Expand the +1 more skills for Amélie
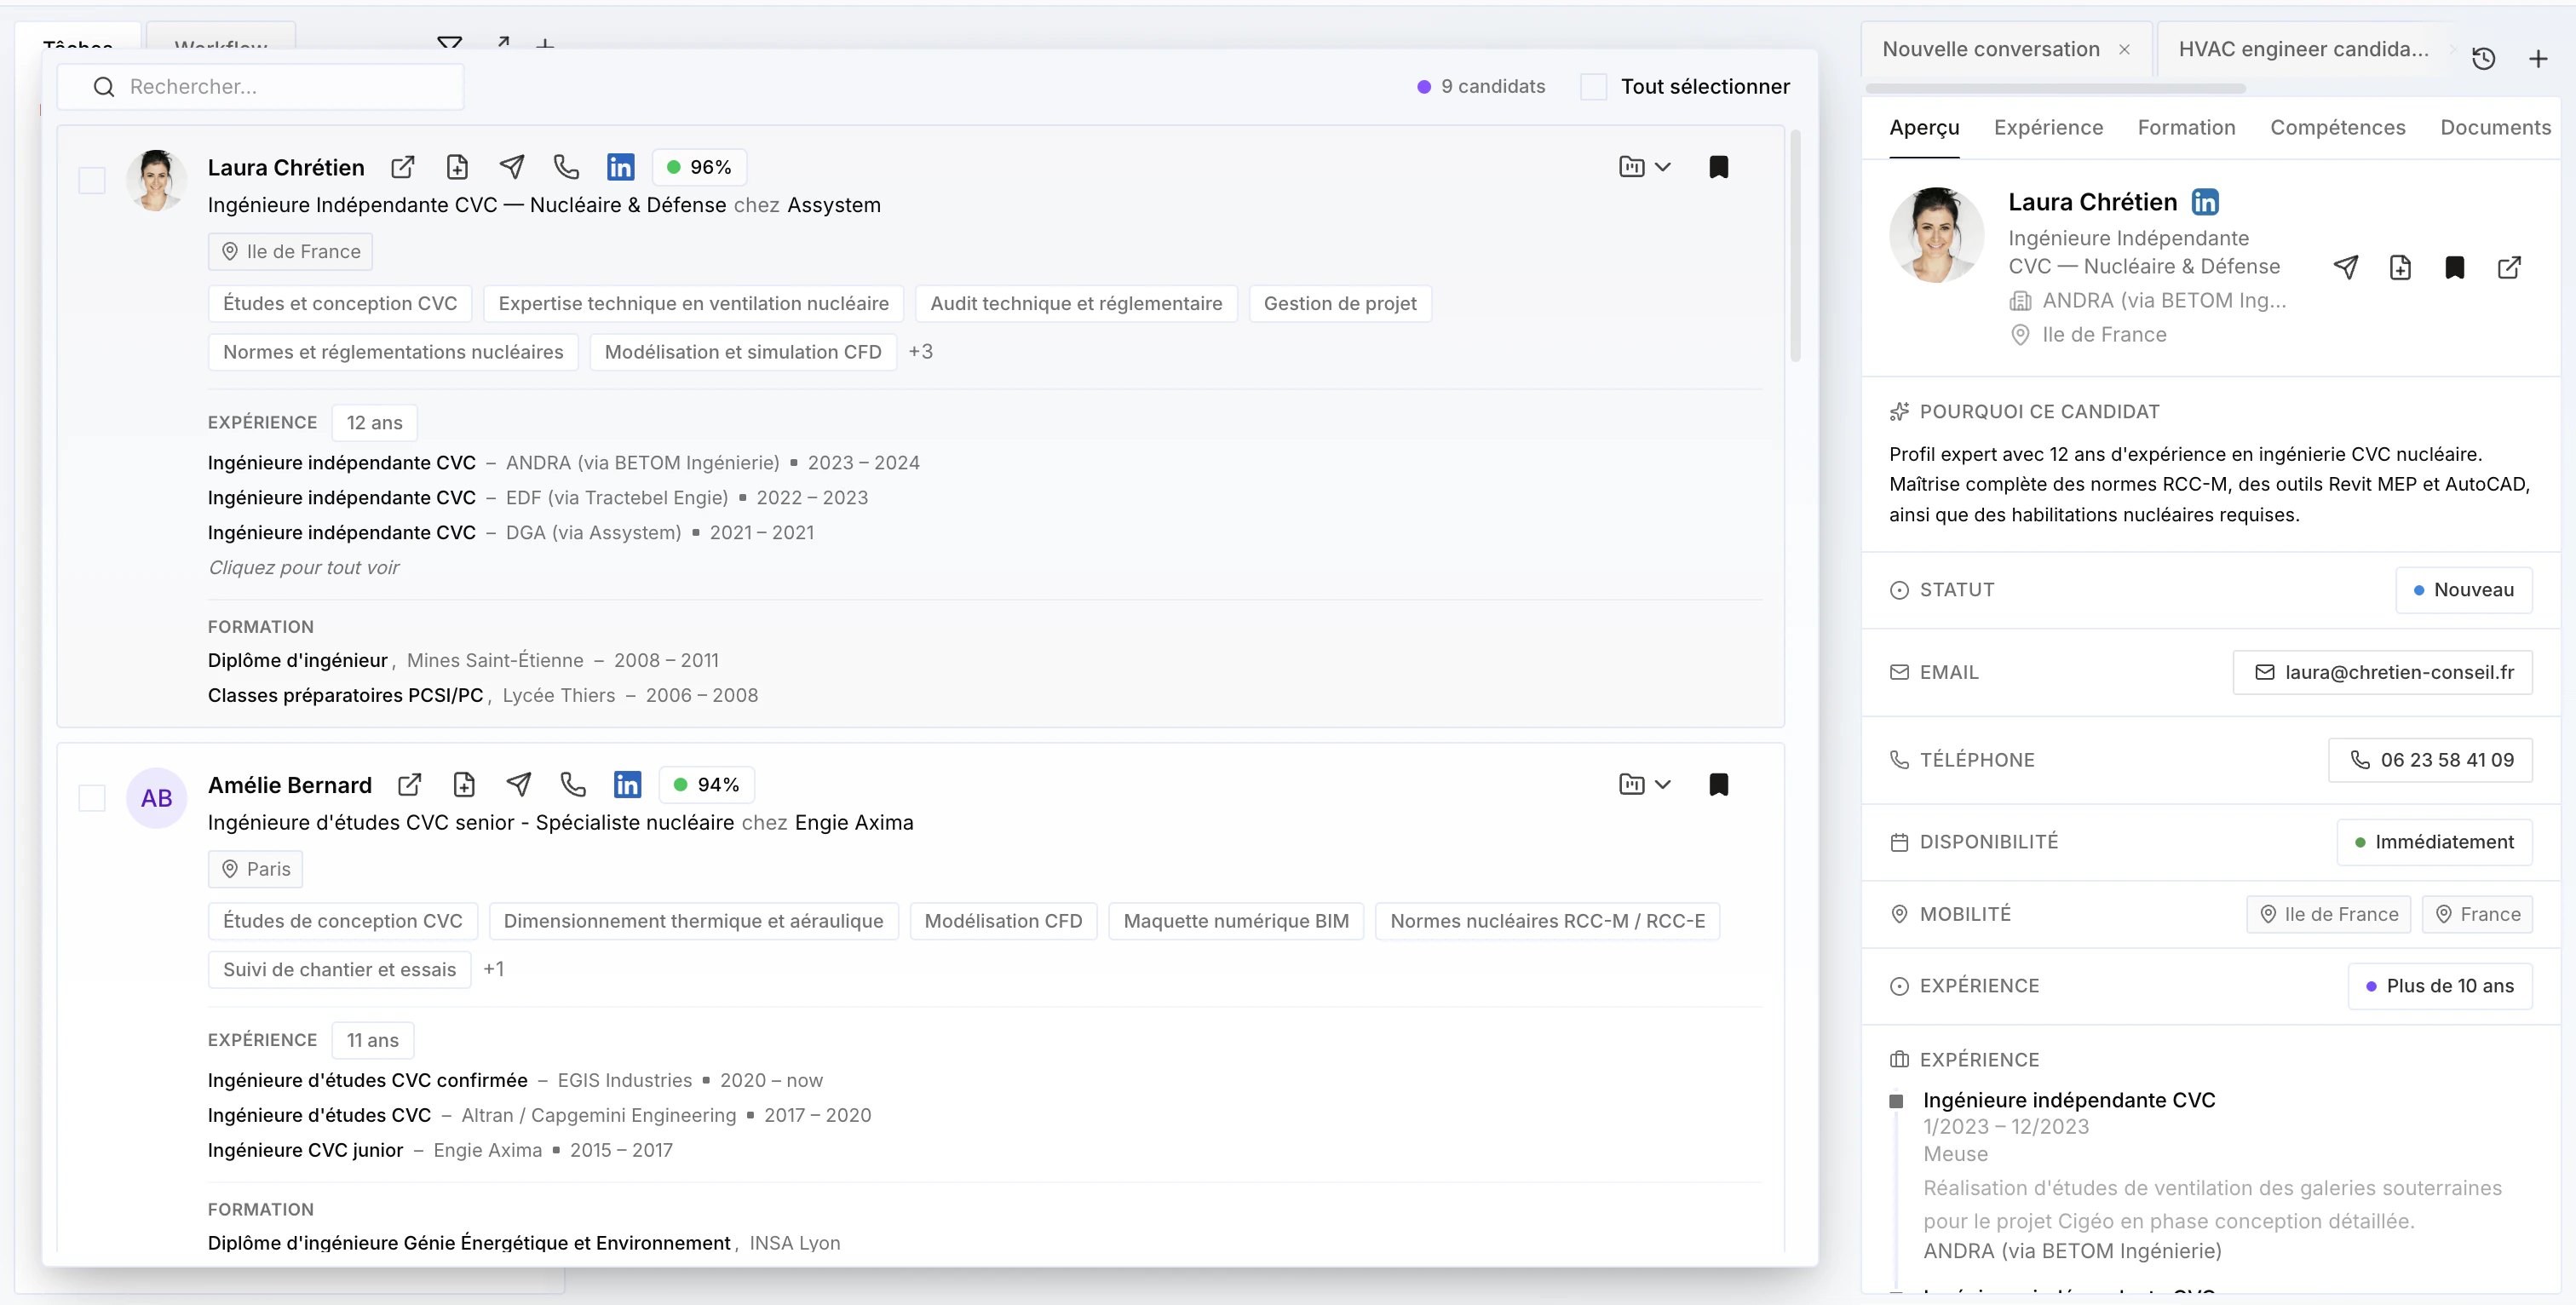The height and width of the screenshot is (1305, 2576). (494, 969)
